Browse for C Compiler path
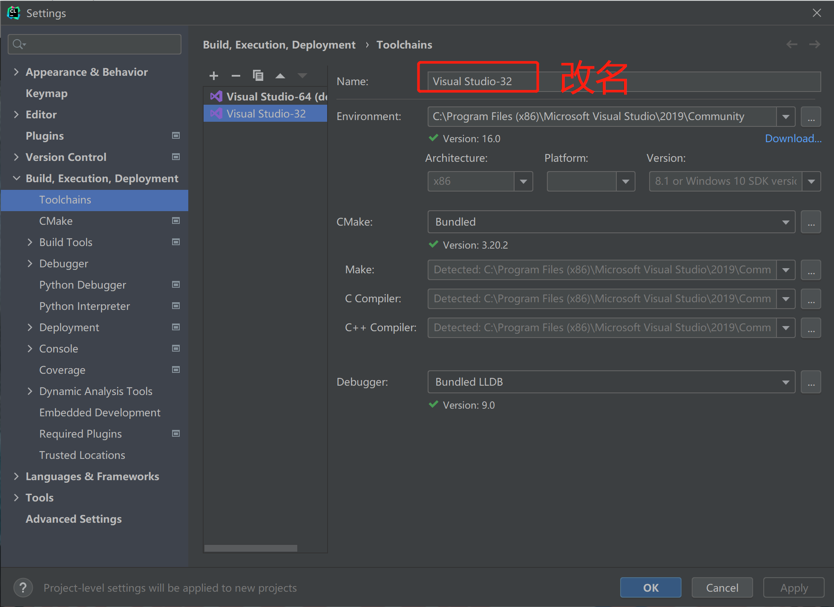 pos(811,299)
